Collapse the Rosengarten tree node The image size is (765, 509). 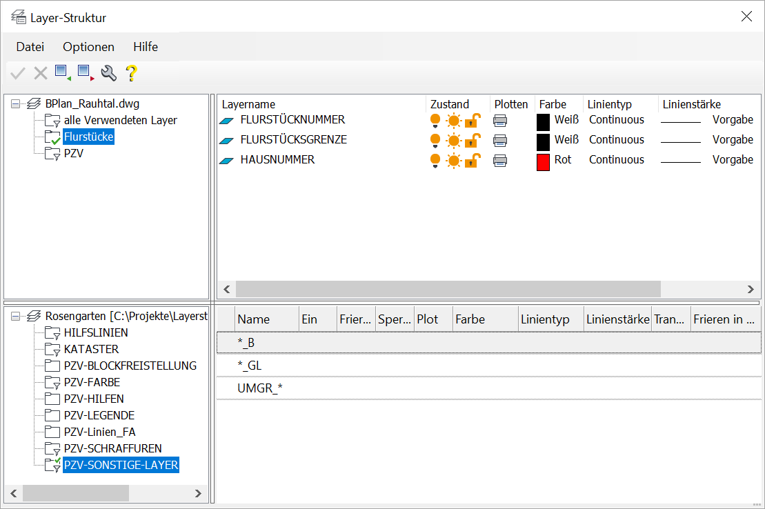tap(16, 316)
